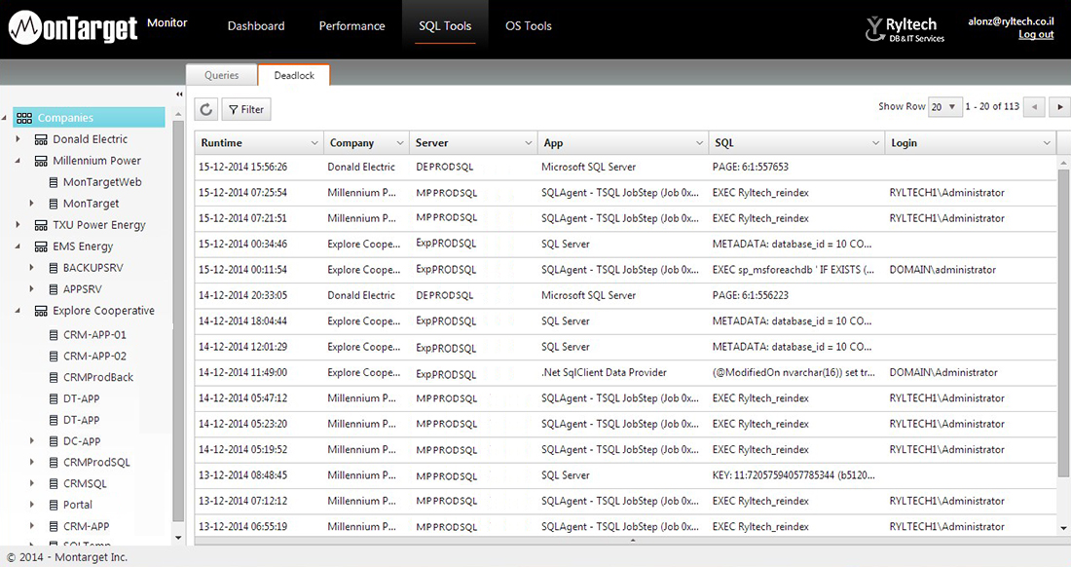
Task: Expand the MonTarget server node
Action: (31, 203)
